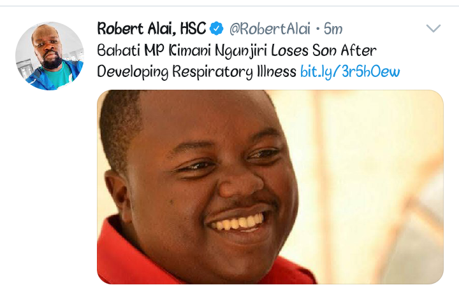
Task: Open Robert Alai's profile picture avatar
Action: pos(50,56)
